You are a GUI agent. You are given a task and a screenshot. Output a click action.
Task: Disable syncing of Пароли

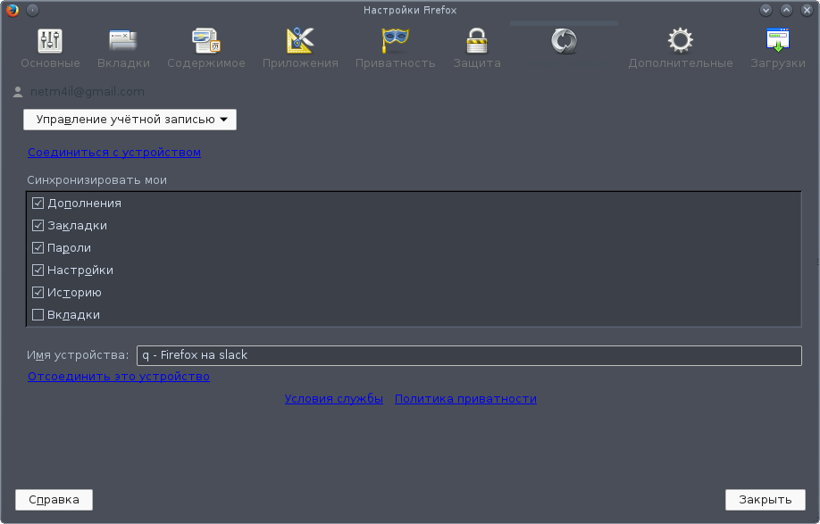tap(38, 247)
